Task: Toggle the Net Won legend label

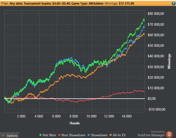Action: pos(49,135)
